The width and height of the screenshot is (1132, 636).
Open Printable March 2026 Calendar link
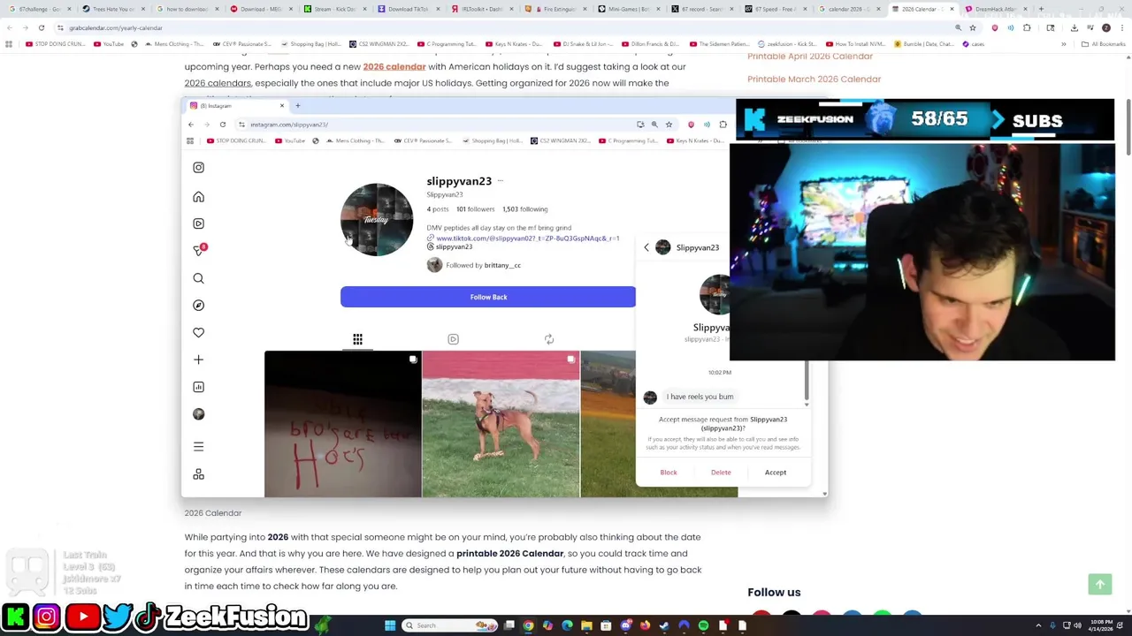pyautogui.click(x=814, y=79)
